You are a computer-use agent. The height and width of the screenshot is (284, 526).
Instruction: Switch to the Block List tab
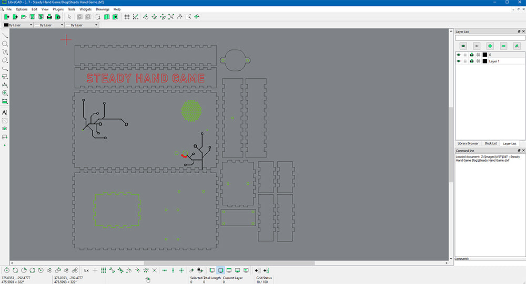pyautogui.click(x=490, y=143)
